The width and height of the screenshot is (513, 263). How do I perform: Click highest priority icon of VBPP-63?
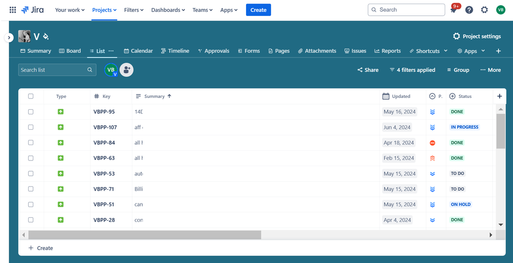pos(432,158)
